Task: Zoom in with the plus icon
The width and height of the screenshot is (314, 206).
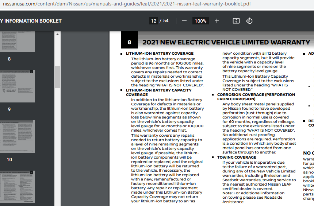Action: point(217,21)
